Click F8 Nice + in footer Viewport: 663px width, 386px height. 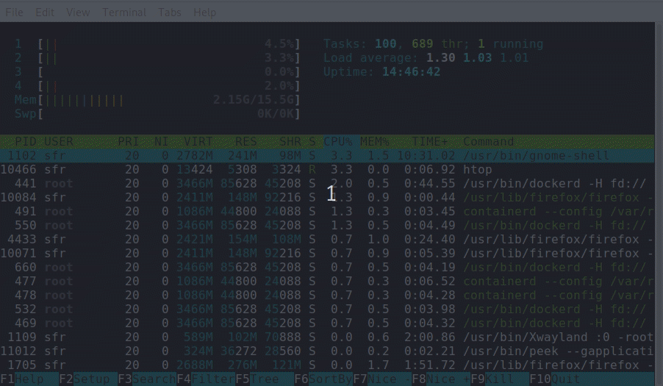[x=440, y=379]
